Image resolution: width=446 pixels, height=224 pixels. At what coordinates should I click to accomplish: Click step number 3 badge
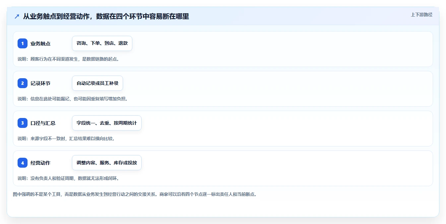coord(23,123)
